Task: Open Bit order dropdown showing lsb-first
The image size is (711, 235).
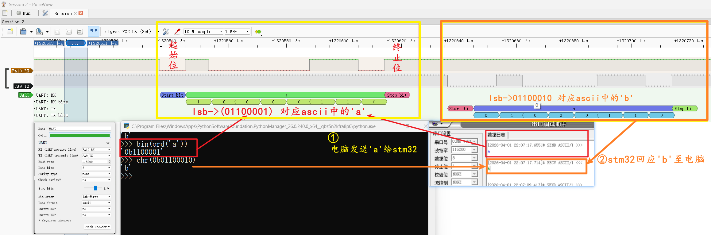Action: click(x=96, y=197)
